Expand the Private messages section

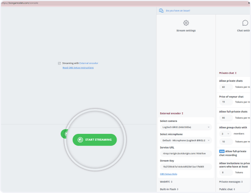tap(231, 181)
